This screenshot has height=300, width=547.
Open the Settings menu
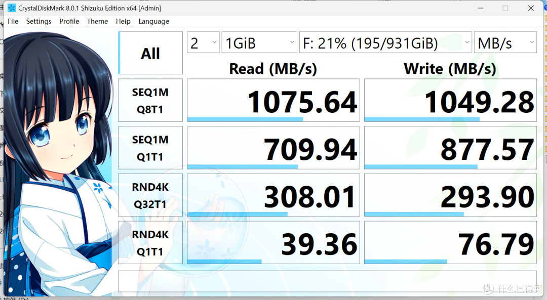tap(38, 21)
